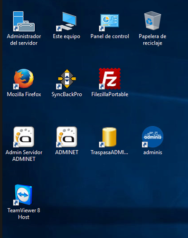Click the 'Administrador del servidor' label text
The width and height of the screenshot is (188, 238).
click(24, 40)
